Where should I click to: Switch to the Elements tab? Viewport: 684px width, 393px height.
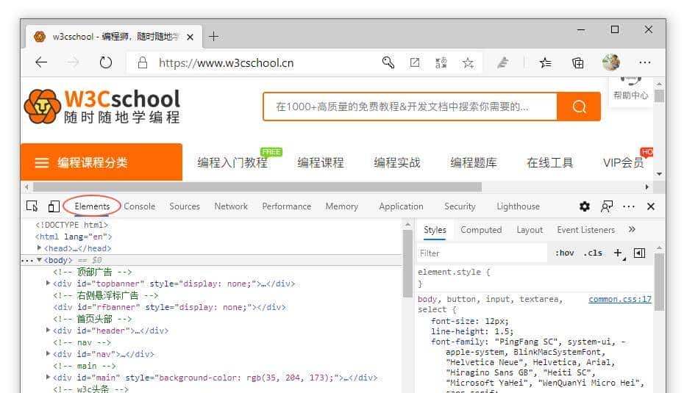pos(92,206)
